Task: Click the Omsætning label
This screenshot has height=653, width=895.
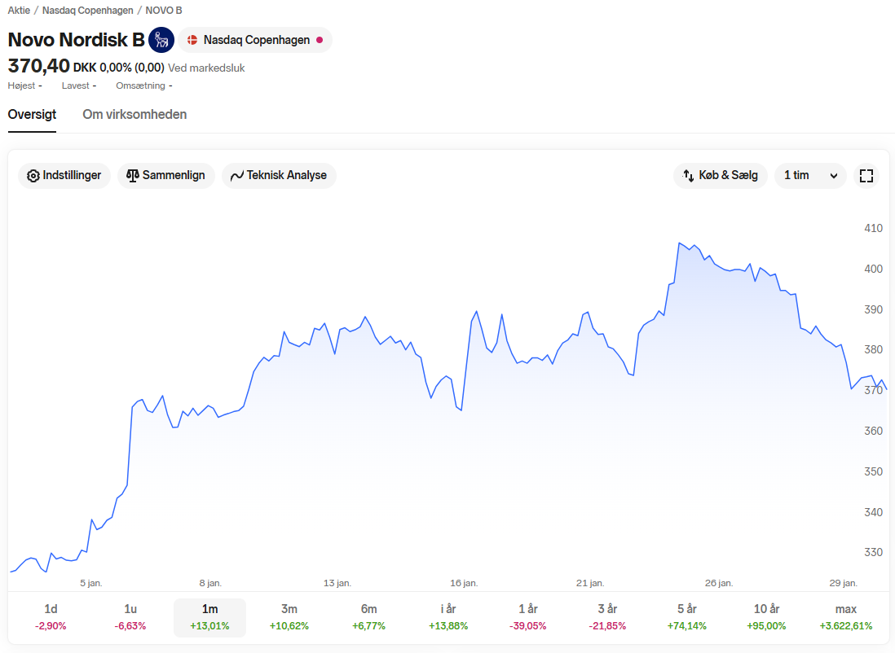Action: (140, 85)
